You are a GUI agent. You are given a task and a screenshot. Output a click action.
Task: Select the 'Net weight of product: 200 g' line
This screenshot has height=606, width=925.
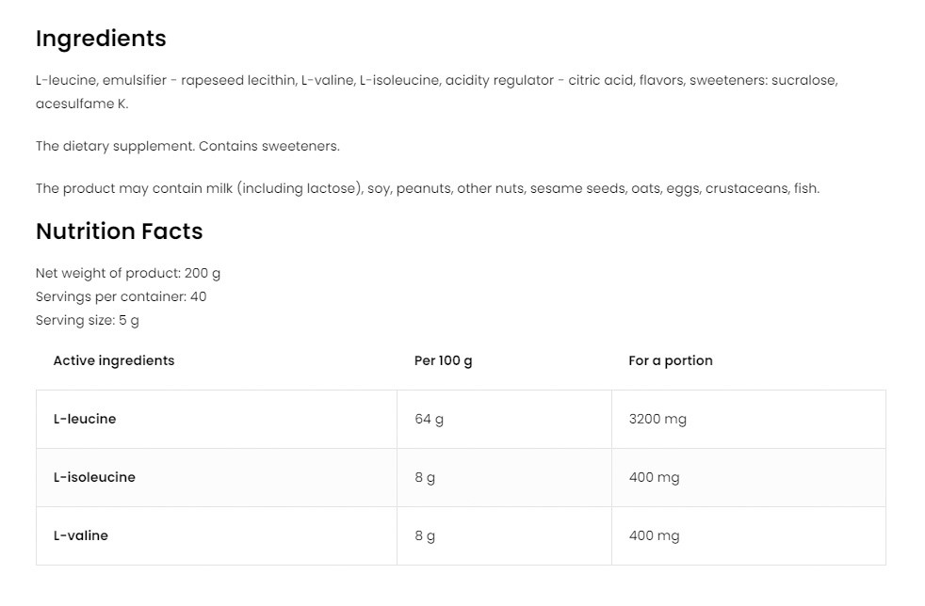point(128,273)
